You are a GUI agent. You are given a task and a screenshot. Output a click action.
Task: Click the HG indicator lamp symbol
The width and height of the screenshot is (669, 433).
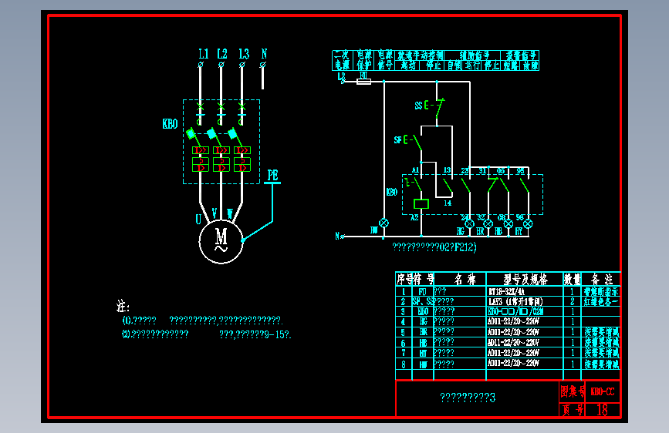pyautogui.click(x=469, y=223)
